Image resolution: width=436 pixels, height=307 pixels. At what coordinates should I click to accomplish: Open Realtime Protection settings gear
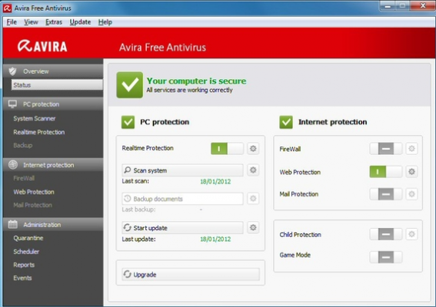click(x=253, y=148)
